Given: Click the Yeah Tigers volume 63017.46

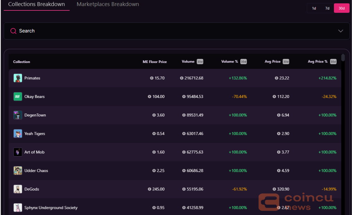Looking at the screenshot, I should tap(193, 134).
